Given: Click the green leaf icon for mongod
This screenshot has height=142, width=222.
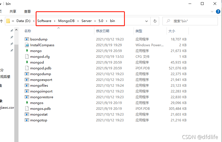Looking at the screenshot, I should tap(27, 62).
